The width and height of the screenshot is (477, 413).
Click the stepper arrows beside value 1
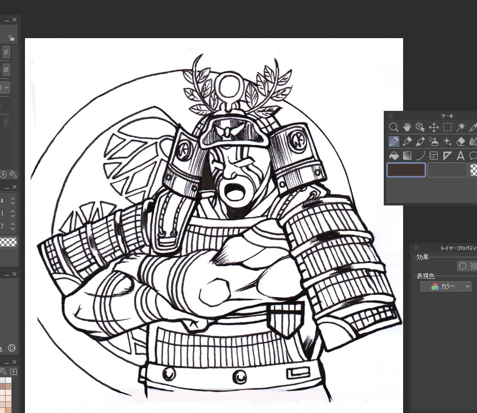click(x=12, y=214)
